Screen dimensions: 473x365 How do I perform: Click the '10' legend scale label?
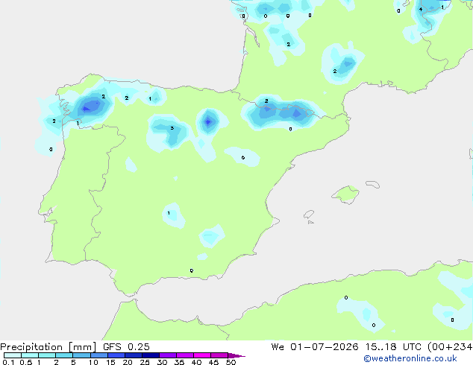[93, 362]
